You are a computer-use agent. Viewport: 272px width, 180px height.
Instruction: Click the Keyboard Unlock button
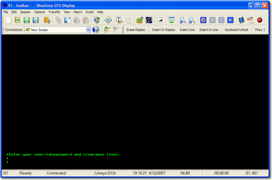(x=236, y=30)
